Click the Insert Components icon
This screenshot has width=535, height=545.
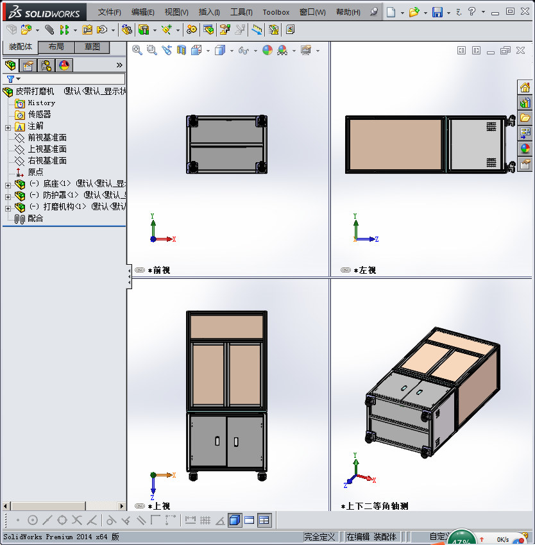tap(26, 29)
